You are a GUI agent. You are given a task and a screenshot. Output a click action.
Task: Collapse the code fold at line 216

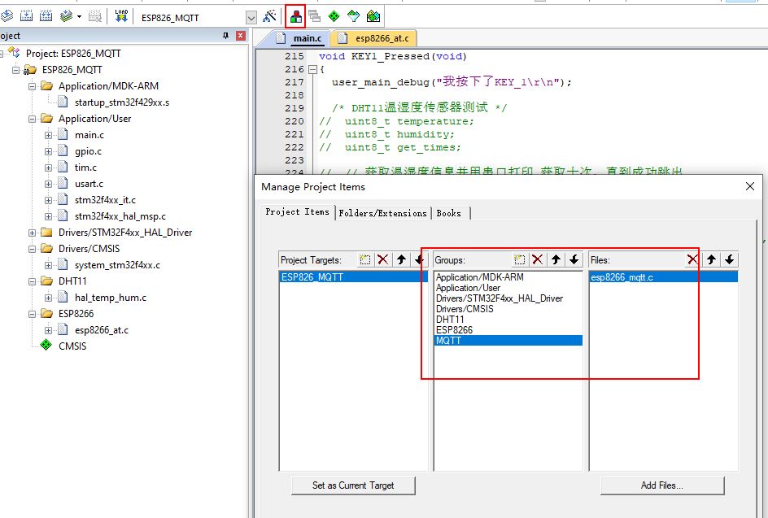coord(312,69)
